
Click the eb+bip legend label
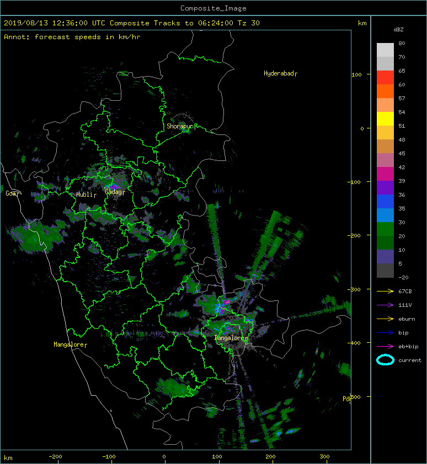pos(408,347)
